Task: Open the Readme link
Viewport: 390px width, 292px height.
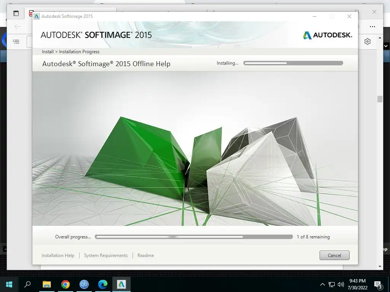Action: [x=145, y=255]
